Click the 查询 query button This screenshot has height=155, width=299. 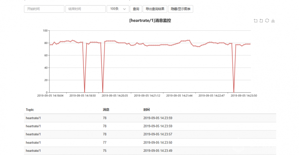point(136,9)
